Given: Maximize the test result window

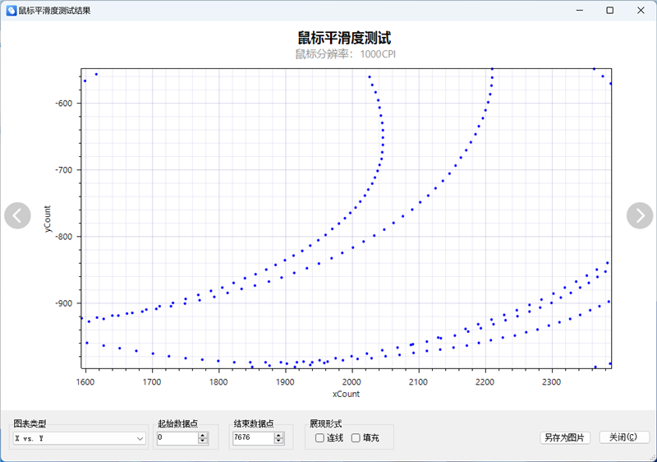Looking at the screenshot, I should point(609,11).
